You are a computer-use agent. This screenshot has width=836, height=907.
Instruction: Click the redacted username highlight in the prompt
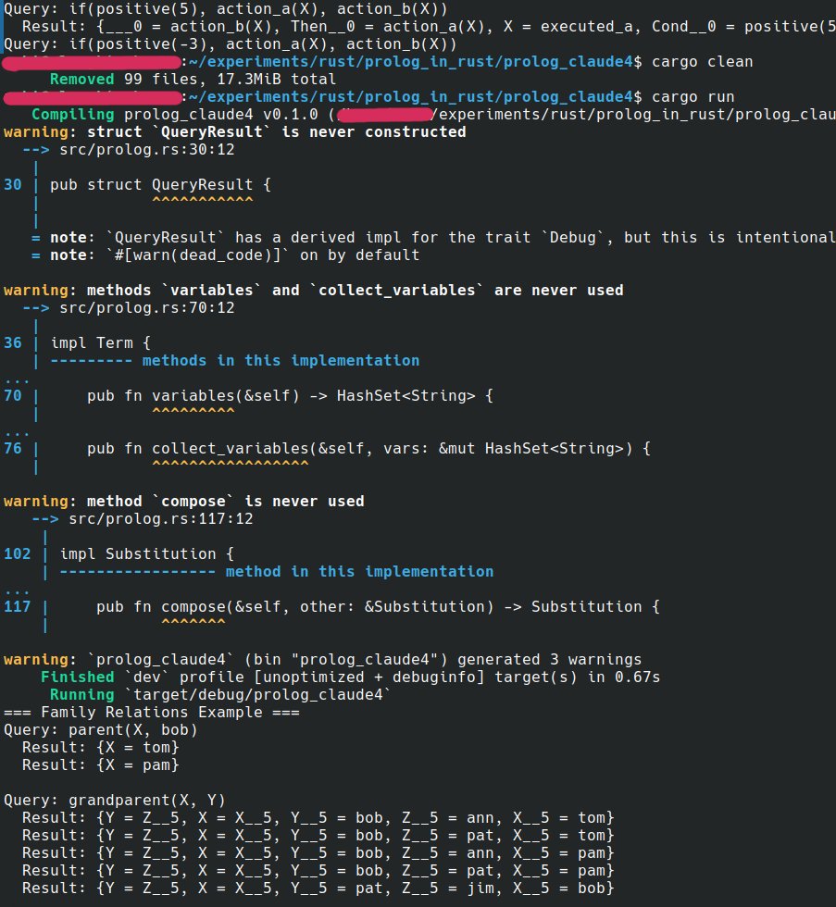pos(90,61)
